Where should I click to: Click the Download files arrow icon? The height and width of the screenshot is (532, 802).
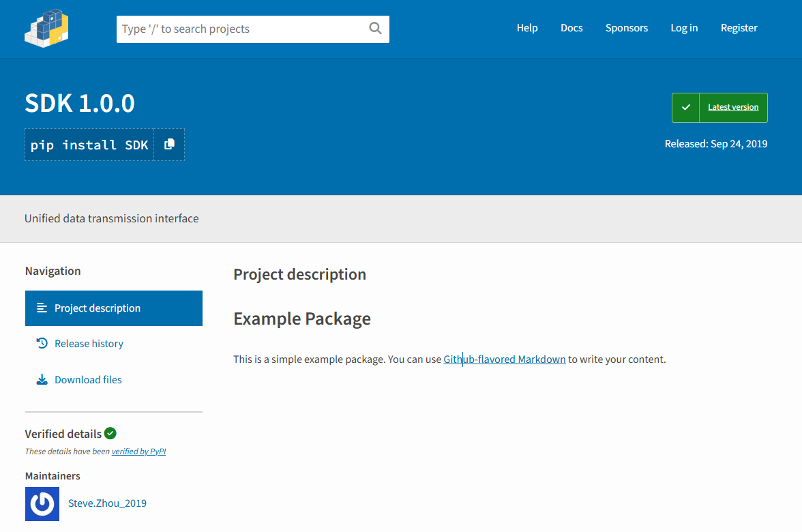42,379
